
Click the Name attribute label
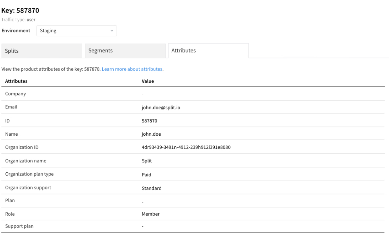click(x=11, y=134)
